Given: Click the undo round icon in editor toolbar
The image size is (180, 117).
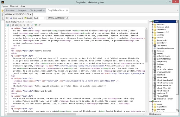Looking at the screenshot, I should coord(13,25).
